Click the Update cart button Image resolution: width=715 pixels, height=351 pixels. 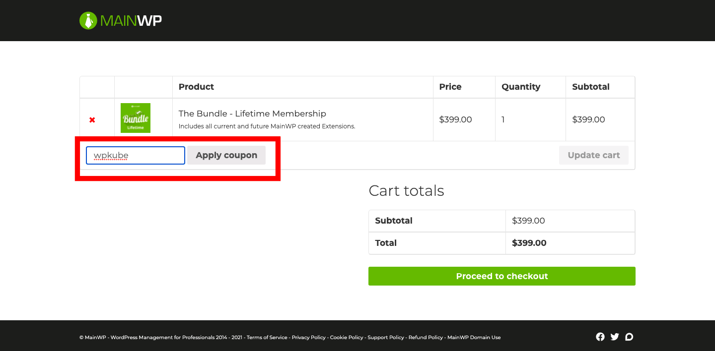click(594, 155)
